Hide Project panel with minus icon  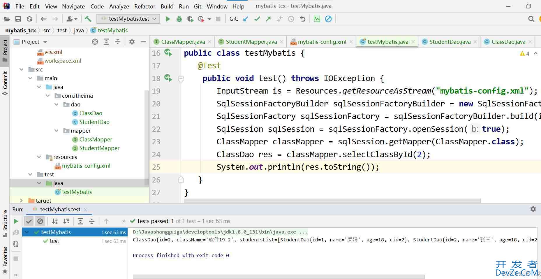(143, 42)
